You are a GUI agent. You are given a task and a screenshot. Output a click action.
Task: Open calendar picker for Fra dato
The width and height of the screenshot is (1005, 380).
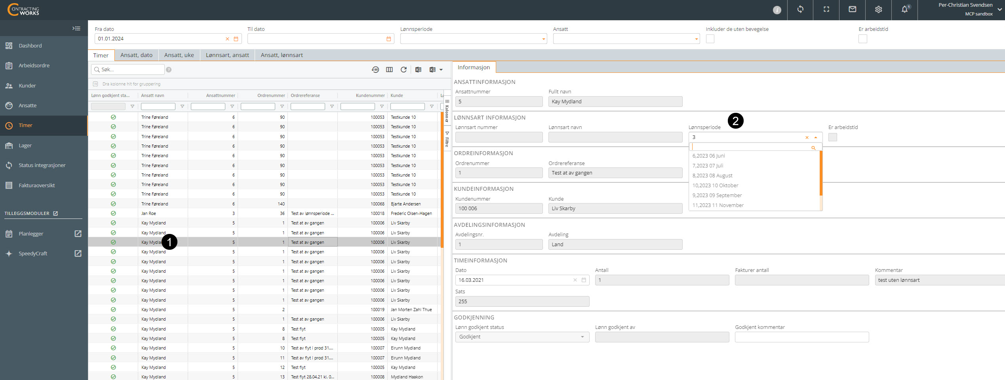236,39
